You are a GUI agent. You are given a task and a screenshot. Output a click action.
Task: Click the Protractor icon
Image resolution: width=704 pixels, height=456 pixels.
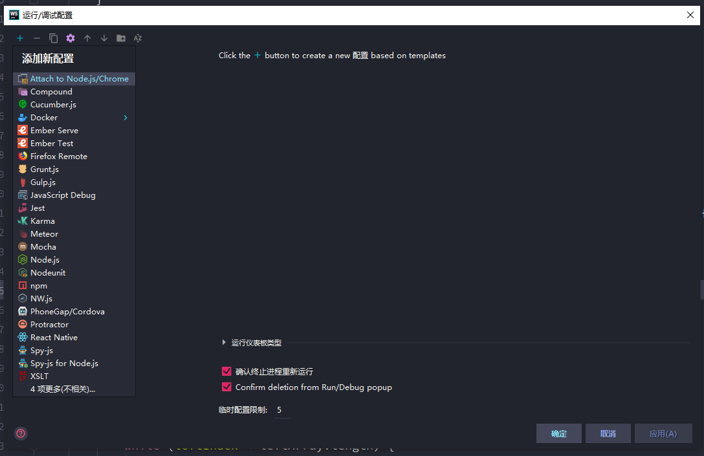point(23,324)
